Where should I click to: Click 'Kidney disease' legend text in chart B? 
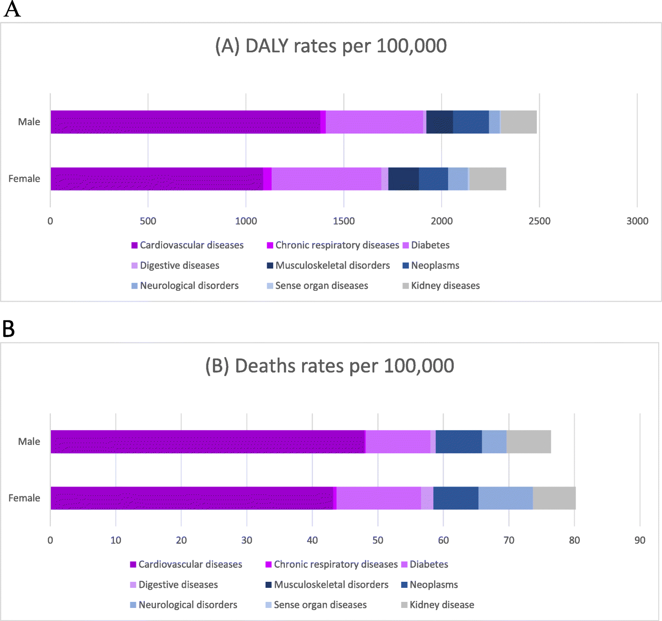[x=442, y=605]
